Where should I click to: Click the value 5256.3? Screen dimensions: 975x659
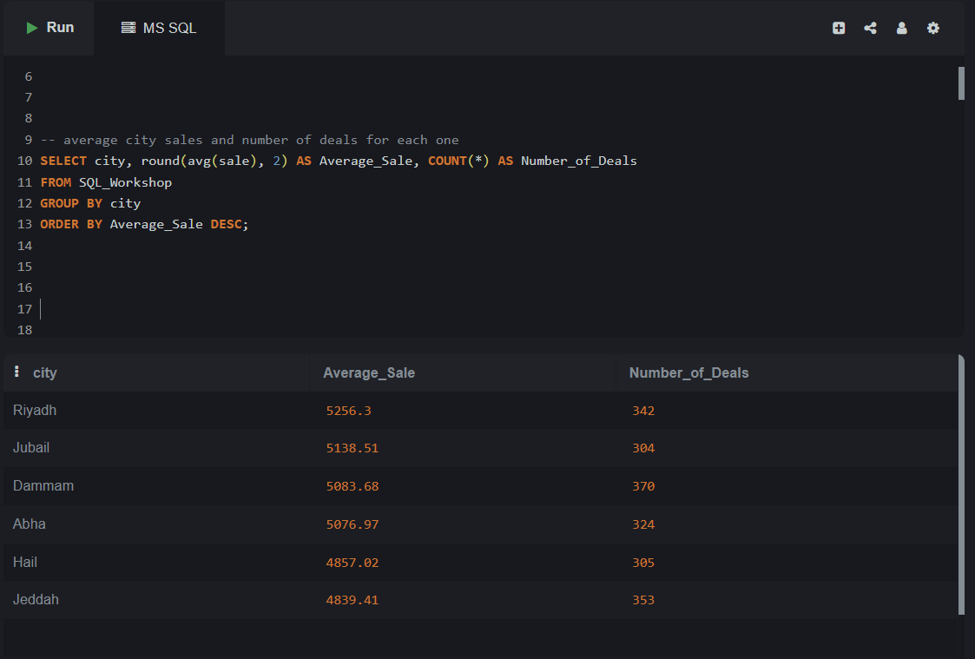(x=349, y=411)
